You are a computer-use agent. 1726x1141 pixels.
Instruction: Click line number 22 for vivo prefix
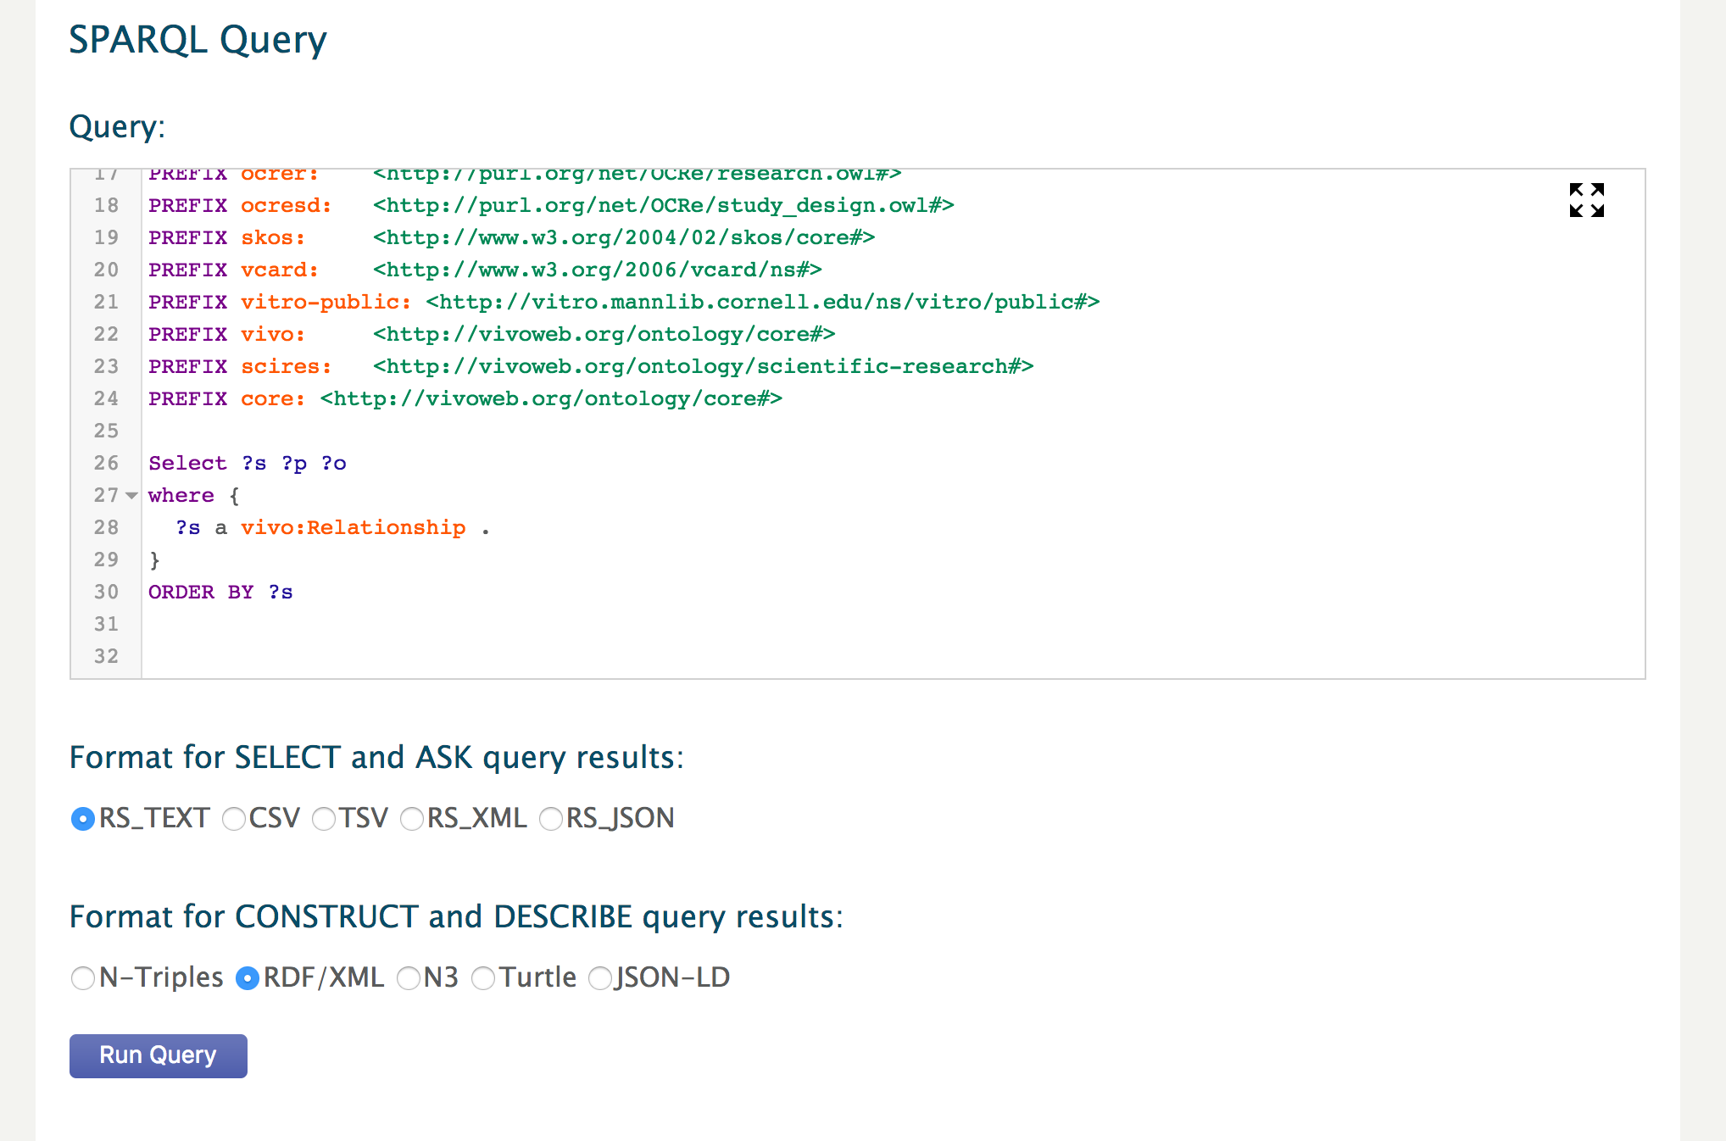pos(106,334)
